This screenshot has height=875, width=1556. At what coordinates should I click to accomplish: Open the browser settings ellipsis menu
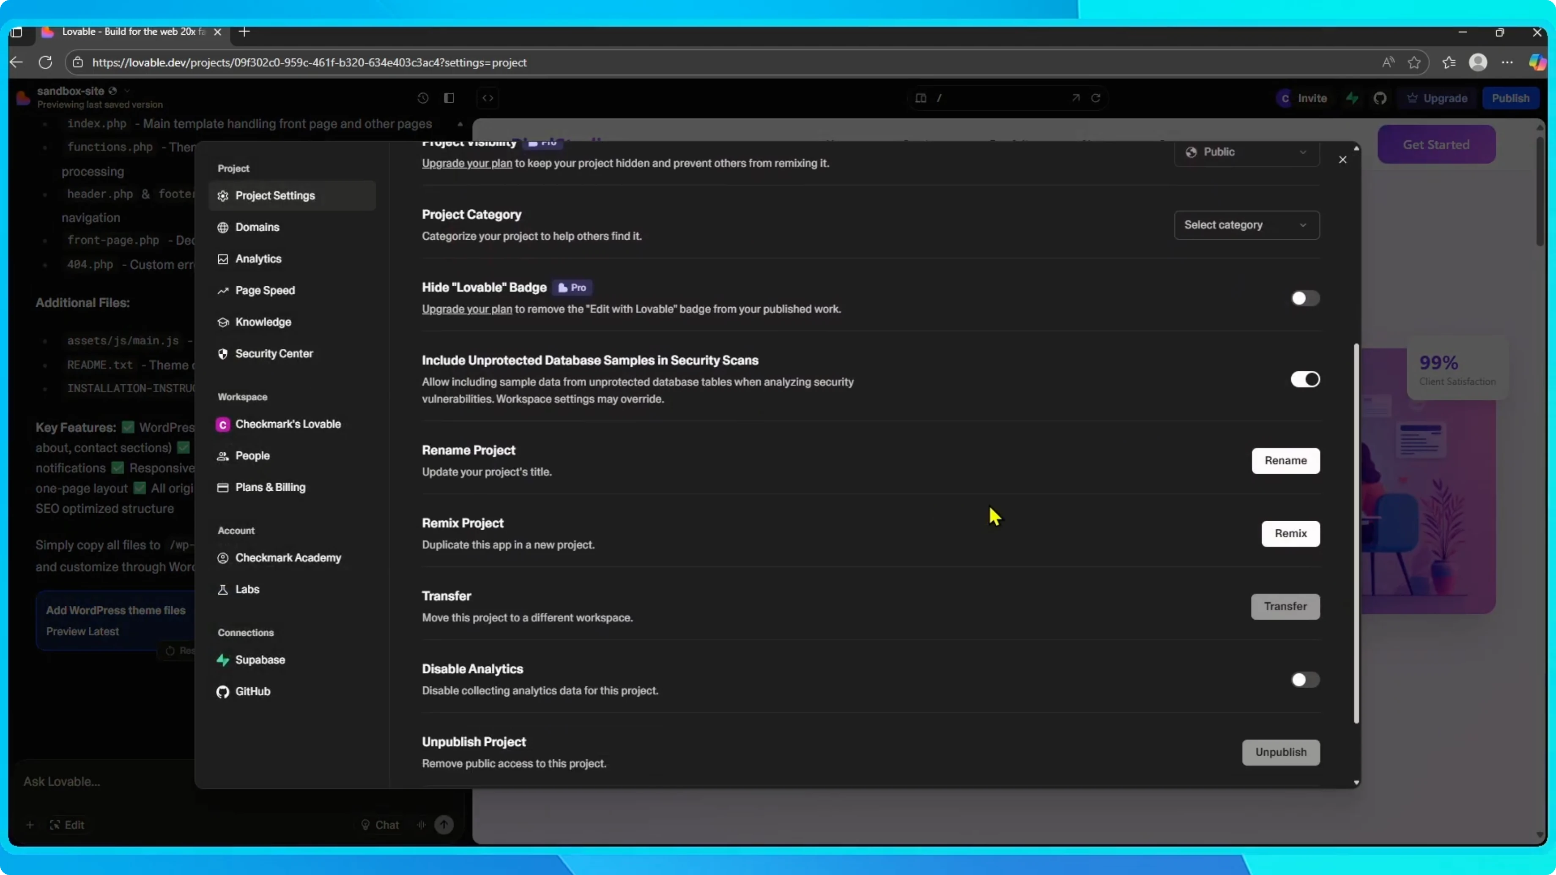1508,62
